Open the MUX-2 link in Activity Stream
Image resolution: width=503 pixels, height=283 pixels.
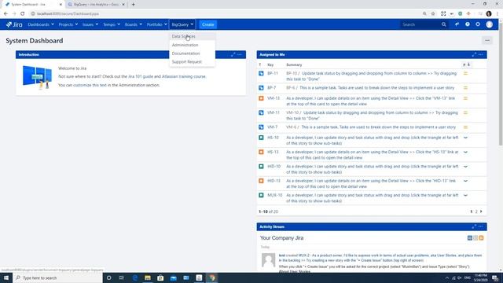pos(304,255)
